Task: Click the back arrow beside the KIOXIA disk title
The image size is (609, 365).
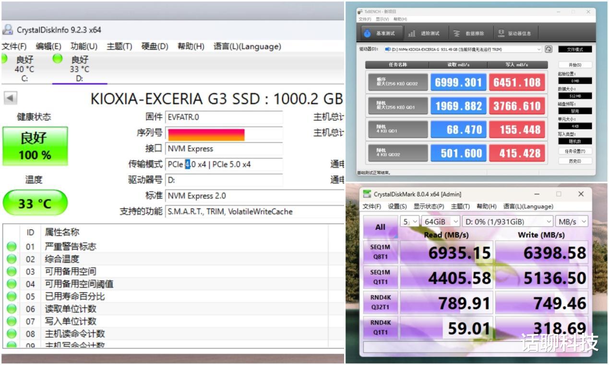Action: click(x=11, y=98)
